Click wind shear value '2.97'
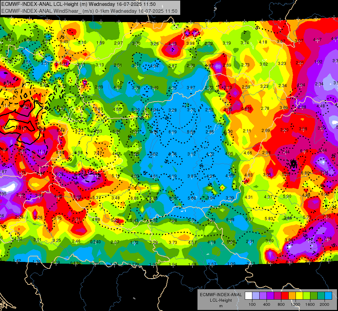The width and height of the screenshot is (338, 311). pyautogui.click(x=118, y=43)
